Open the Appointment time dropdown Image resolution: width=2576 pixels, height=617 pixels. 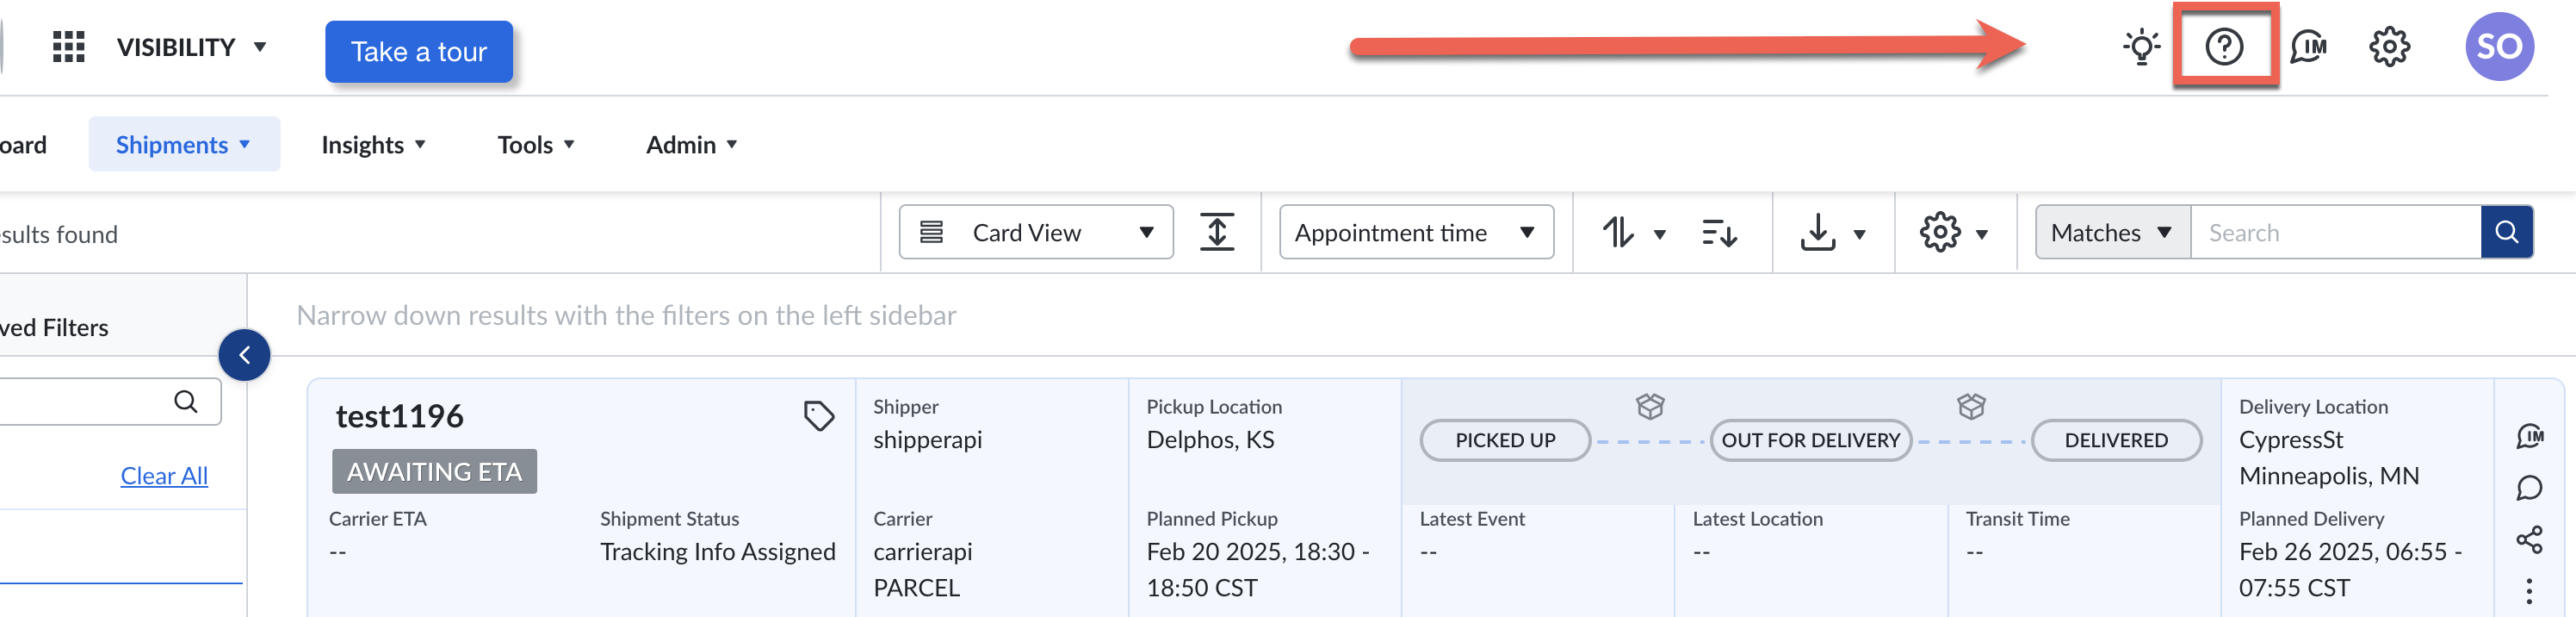[1415, 231]
